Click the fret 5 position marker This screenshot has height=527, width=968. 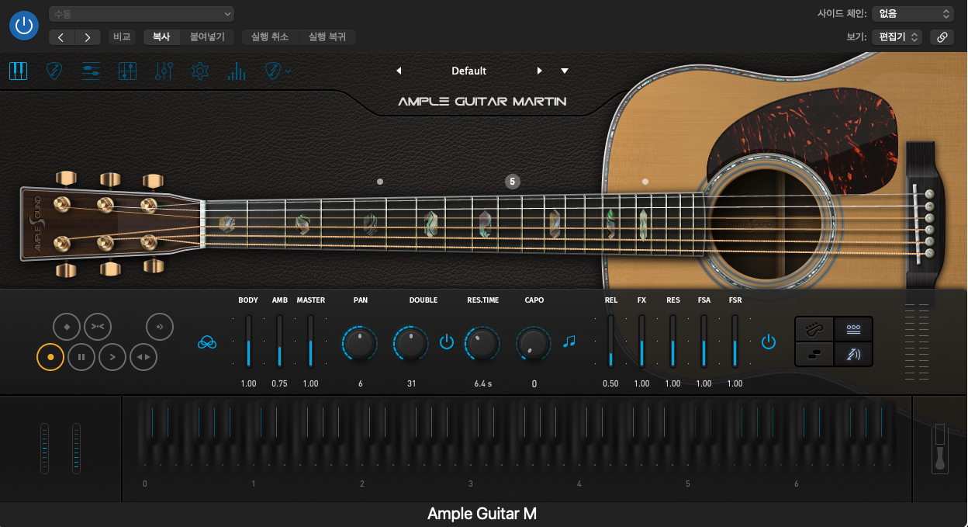point(512,182)
